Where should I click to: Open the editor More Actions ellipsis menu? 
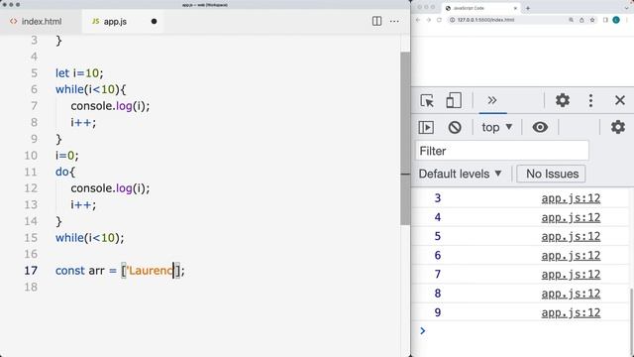tap(394, 21)
